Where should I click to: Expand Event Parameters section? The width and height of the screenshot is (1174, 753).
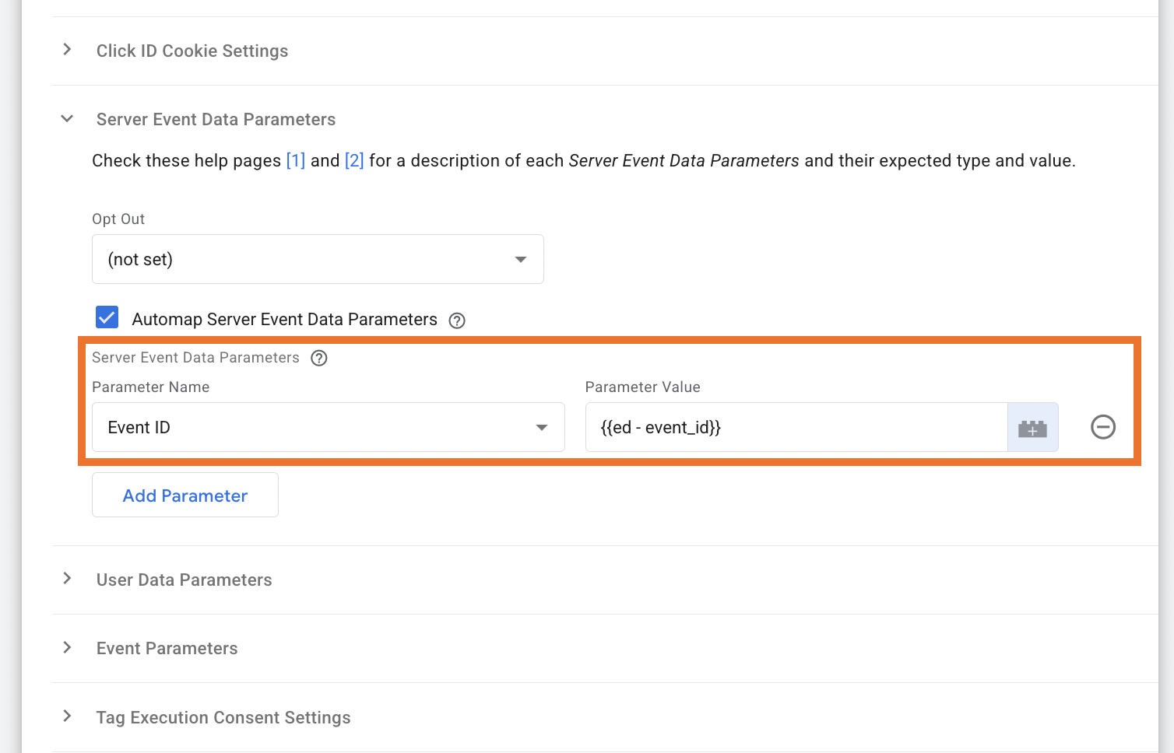click(x=67, y=647)
